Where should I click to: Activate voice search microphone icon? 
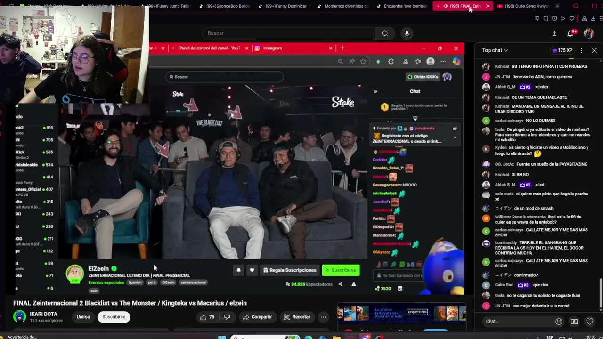click(407, 33)
